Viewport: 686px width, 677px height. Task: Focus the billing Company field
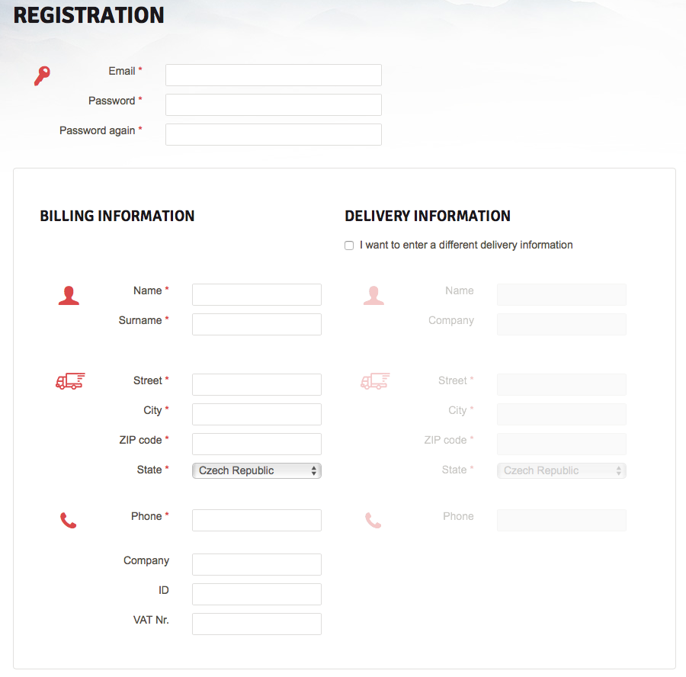pyautogui.click(x=257, y=564)
